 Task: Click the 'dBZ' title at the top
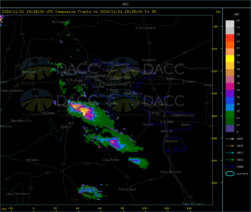click(125, 4)
